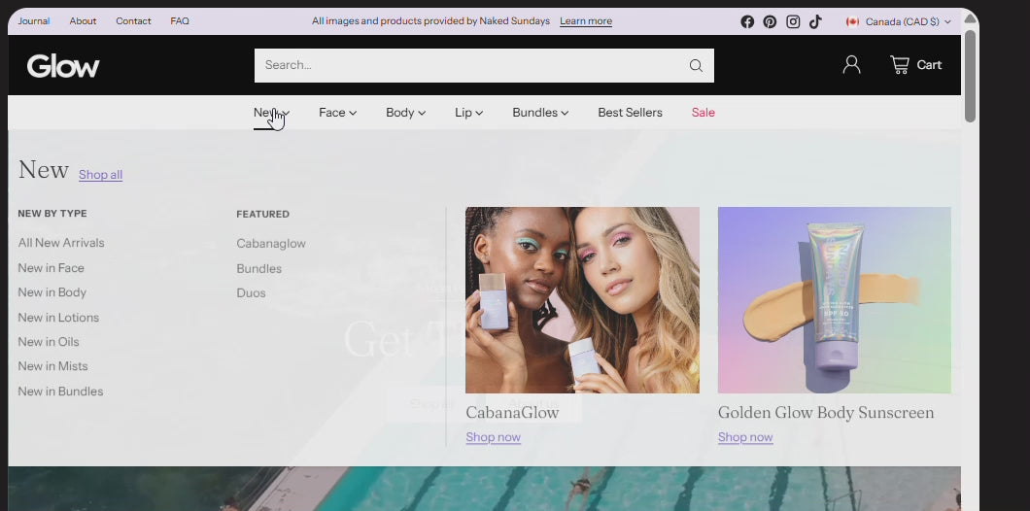
Task: Go to the Journal page
Action: click(33, 21)
